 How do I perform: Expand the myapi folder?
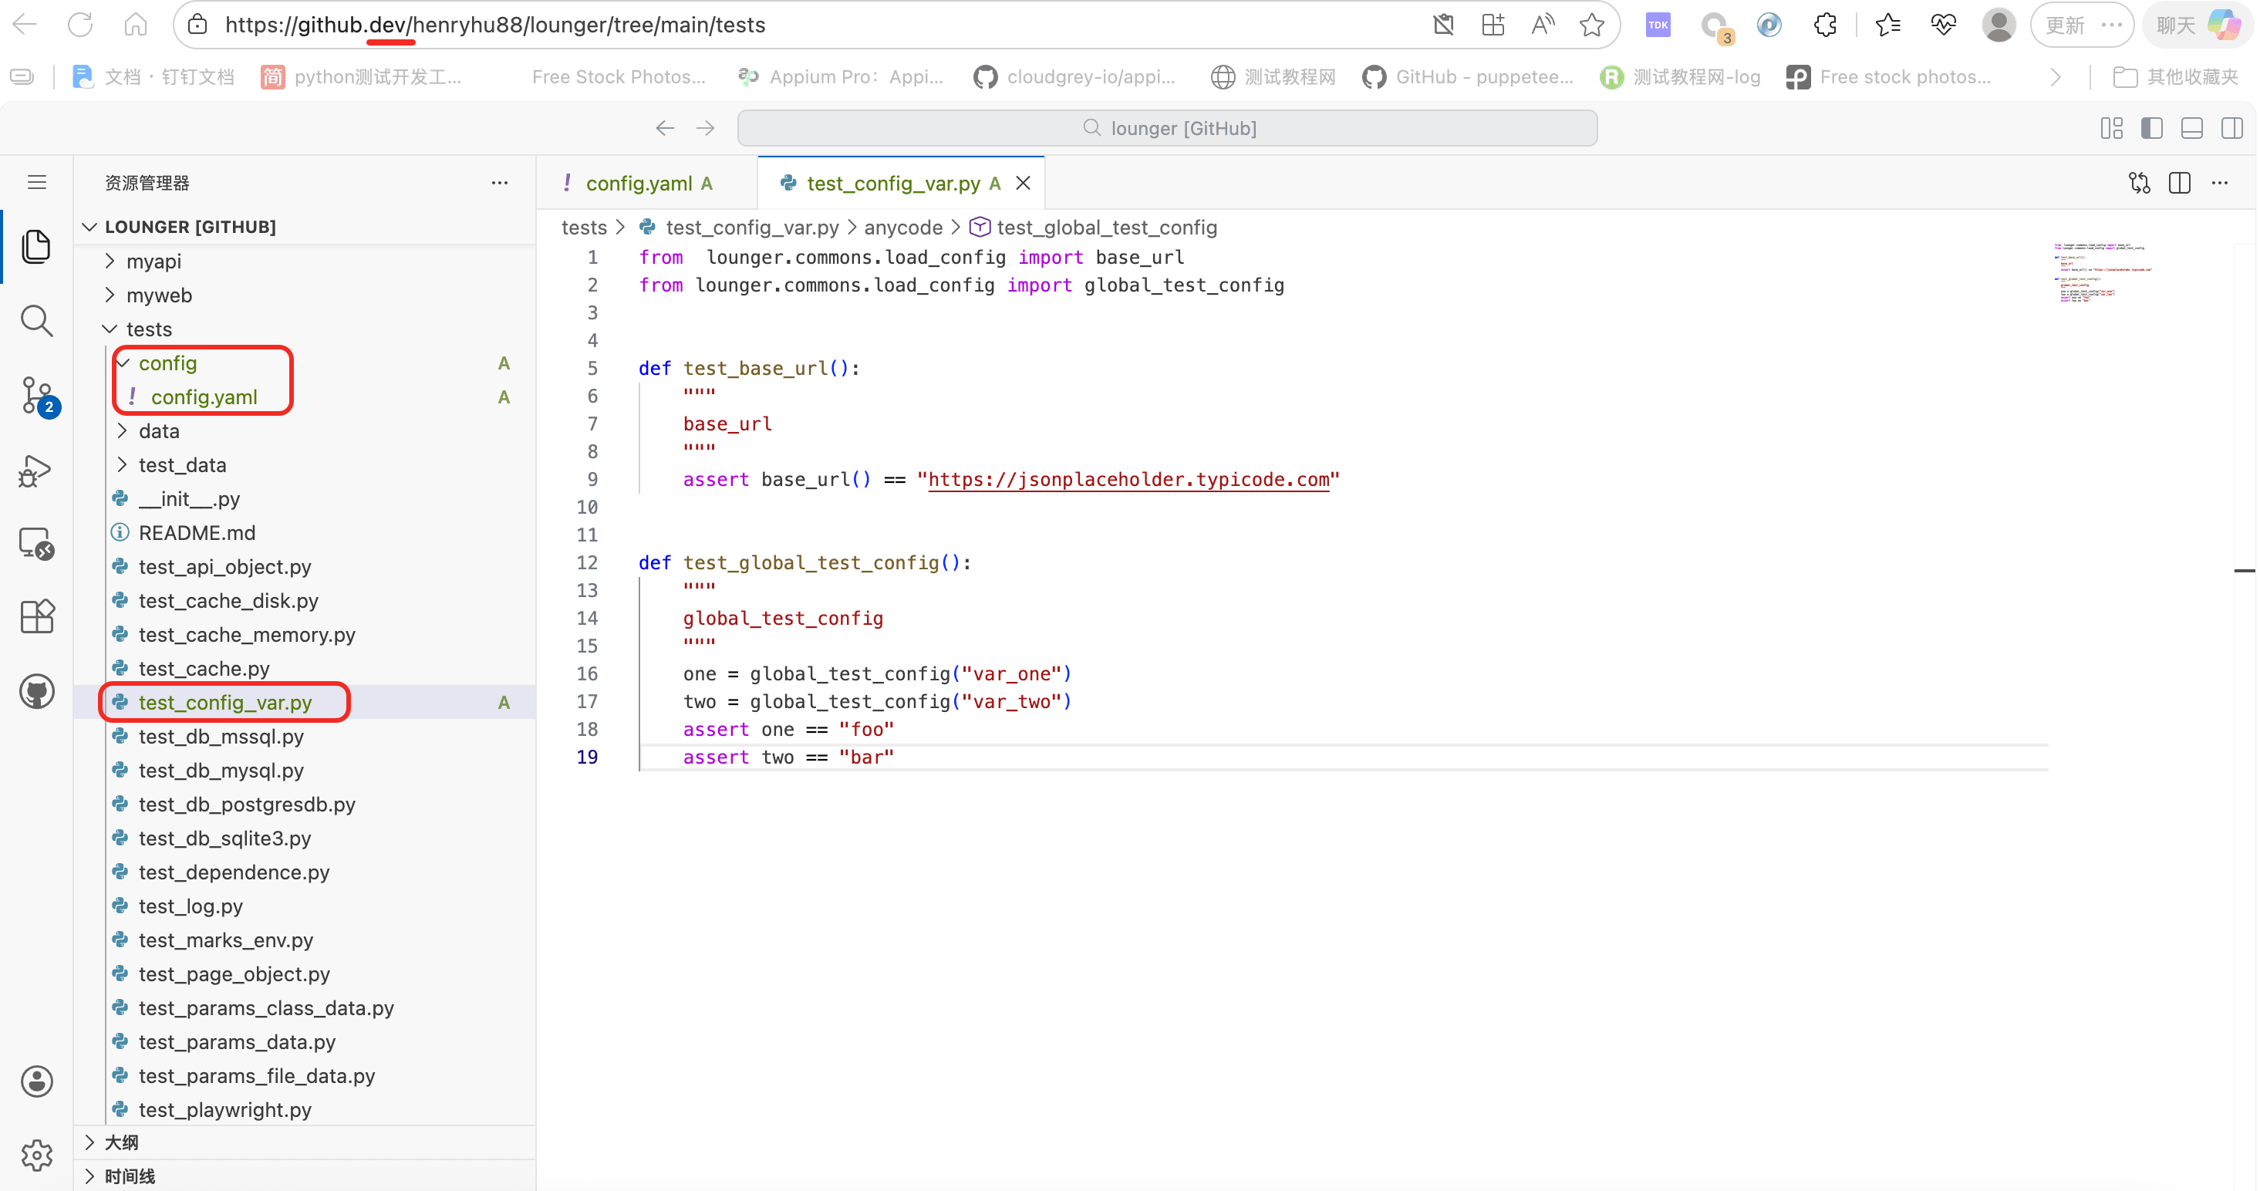(x=153, y=261)
